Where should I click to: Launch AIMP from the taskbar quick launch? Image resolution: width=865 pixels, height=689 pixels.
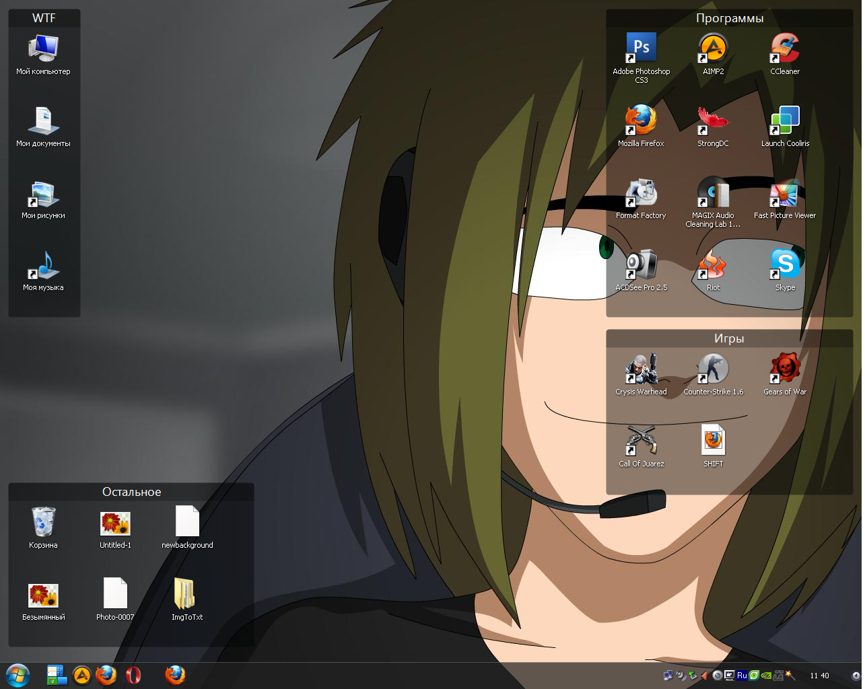tap(82, 675)
